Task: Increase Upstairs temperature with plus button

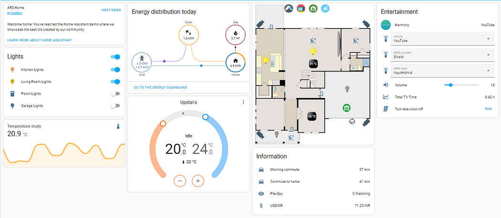Action: (x=198, y=181)
